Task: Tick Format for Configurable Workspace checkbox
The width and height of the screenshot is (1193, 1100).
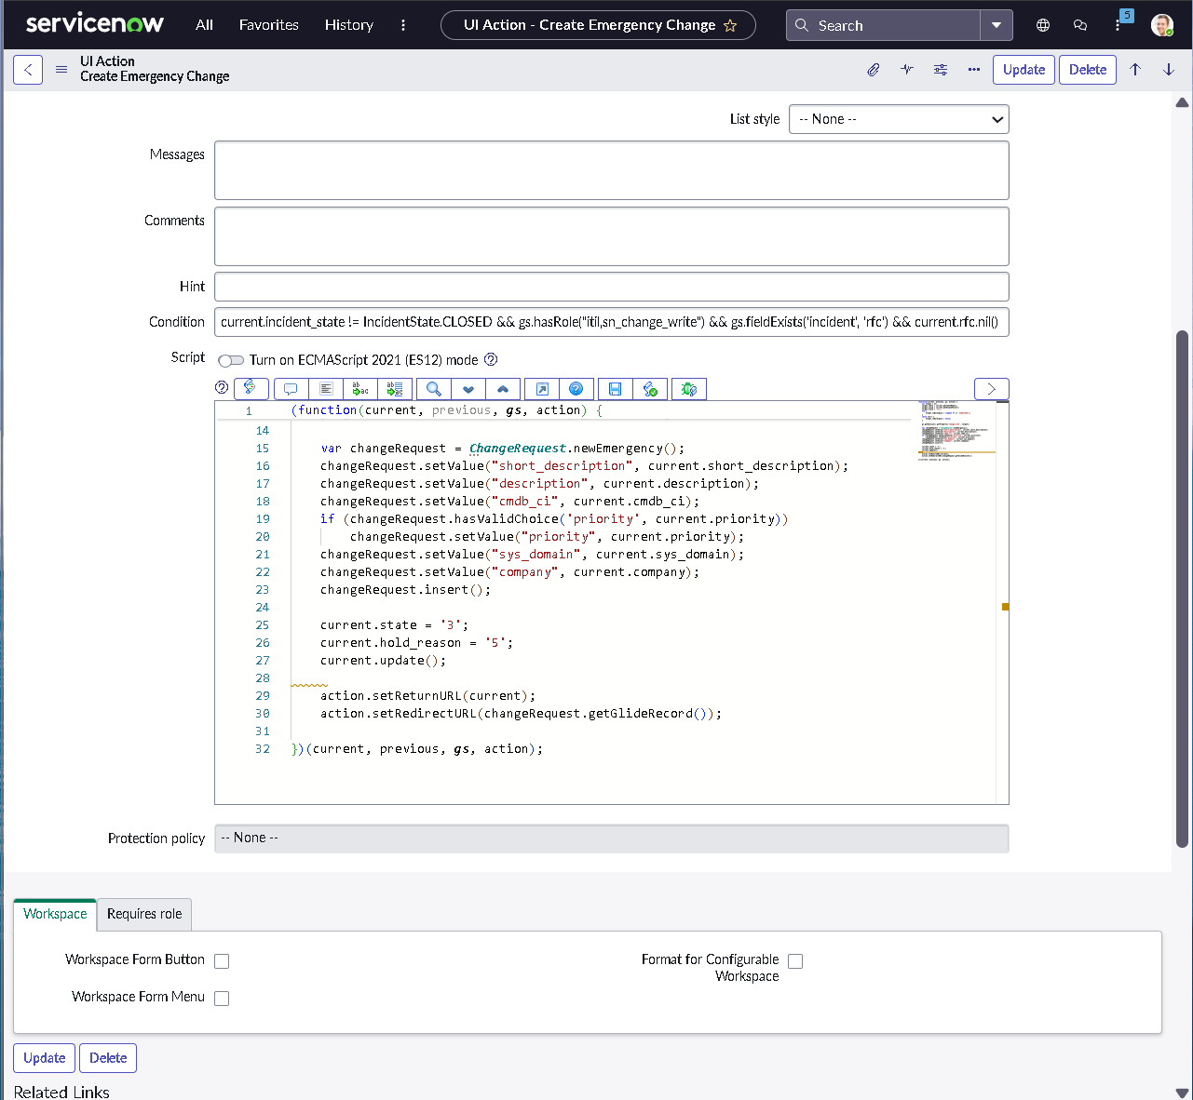Action: [795, 961]
